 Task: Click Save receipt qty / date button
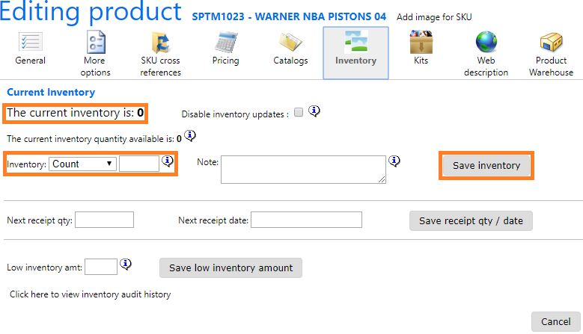(471, 221)
